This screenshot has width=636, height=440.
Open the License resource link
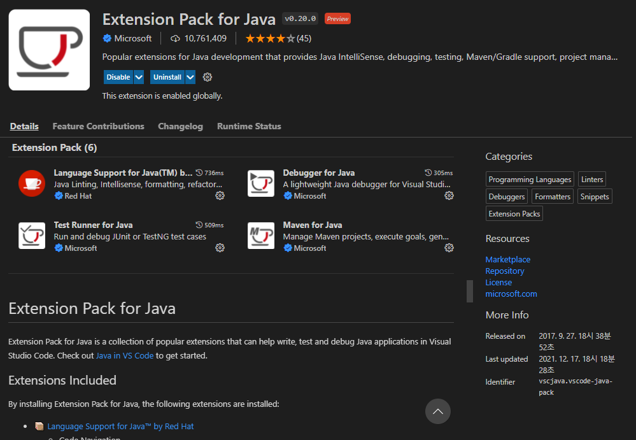498,283
